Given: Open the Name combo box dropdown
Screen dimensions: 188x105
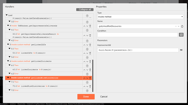Looking at the screenshot, I should tap(178, 26).
